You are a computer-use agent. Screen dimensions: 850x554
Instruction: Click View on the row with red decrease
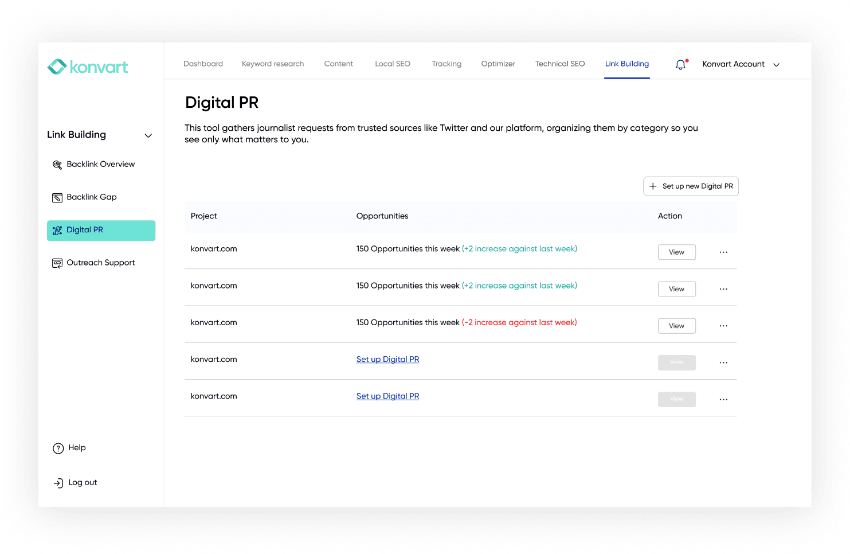click(x=676, y=326)
